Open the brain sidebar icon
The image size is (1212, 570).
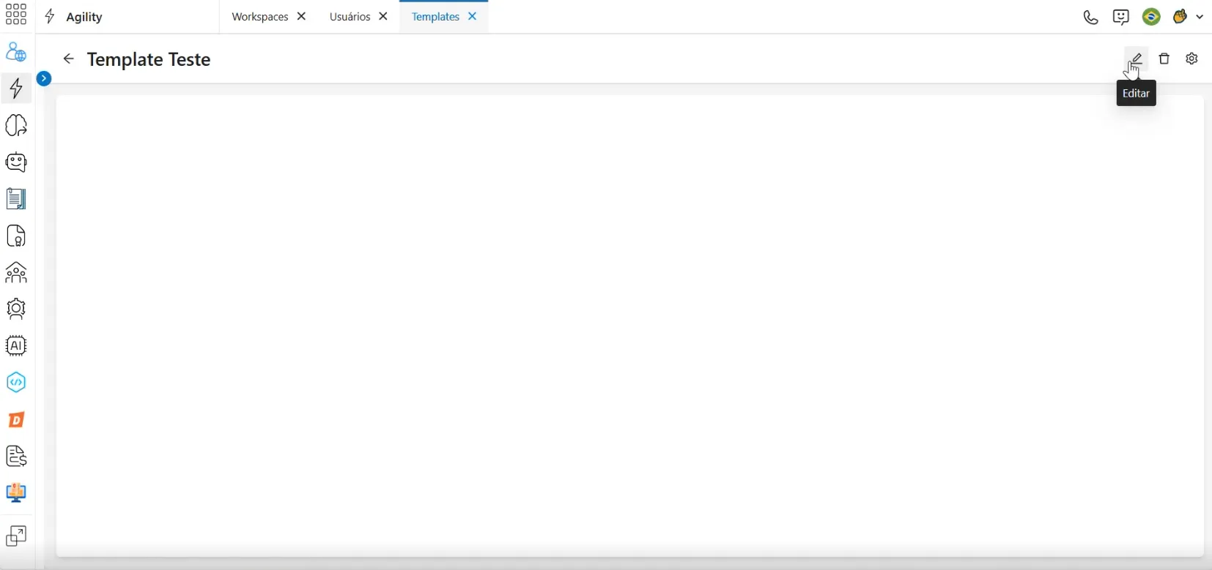click(16, 125)
